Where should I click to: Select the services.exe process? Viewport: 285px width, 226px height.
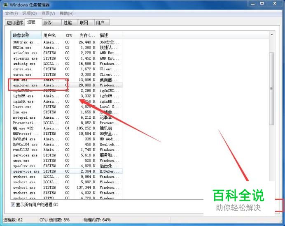click(x=67, y=155)
